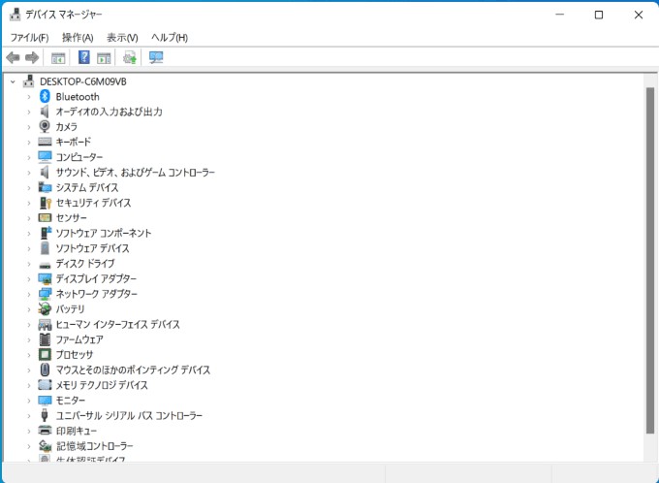This screenshot has height=483, width=659.
Task: Open the ファイル(F) menu
Action: [x=29, y=37]
